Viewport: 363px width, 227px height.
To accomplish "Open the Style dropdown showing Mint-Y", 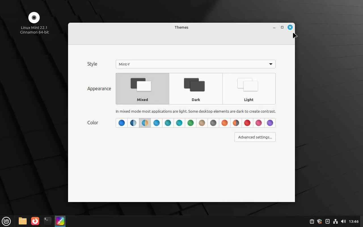I will (x=195, y=64).
